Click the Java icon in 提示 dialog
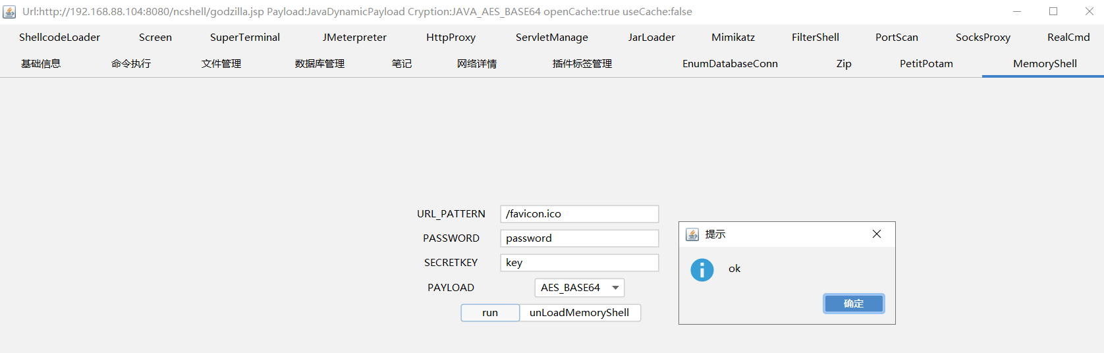The width and height of the screenshot is (1104, 353). click(x=692, y=234)
